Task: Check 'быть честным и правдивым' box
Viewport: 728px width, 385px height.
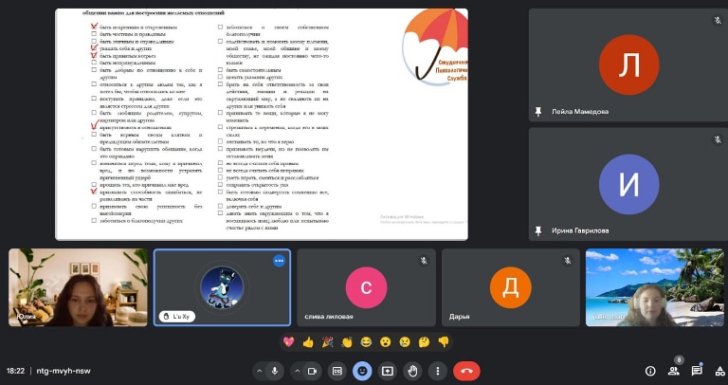Action: pos(94,34)
